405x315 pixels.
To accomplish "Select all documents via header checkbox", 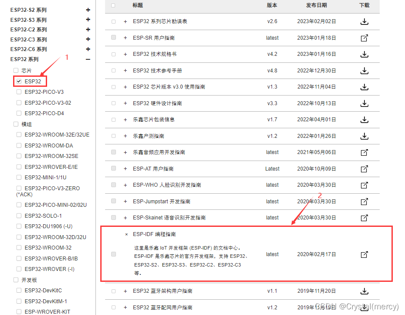I will 113,5.
